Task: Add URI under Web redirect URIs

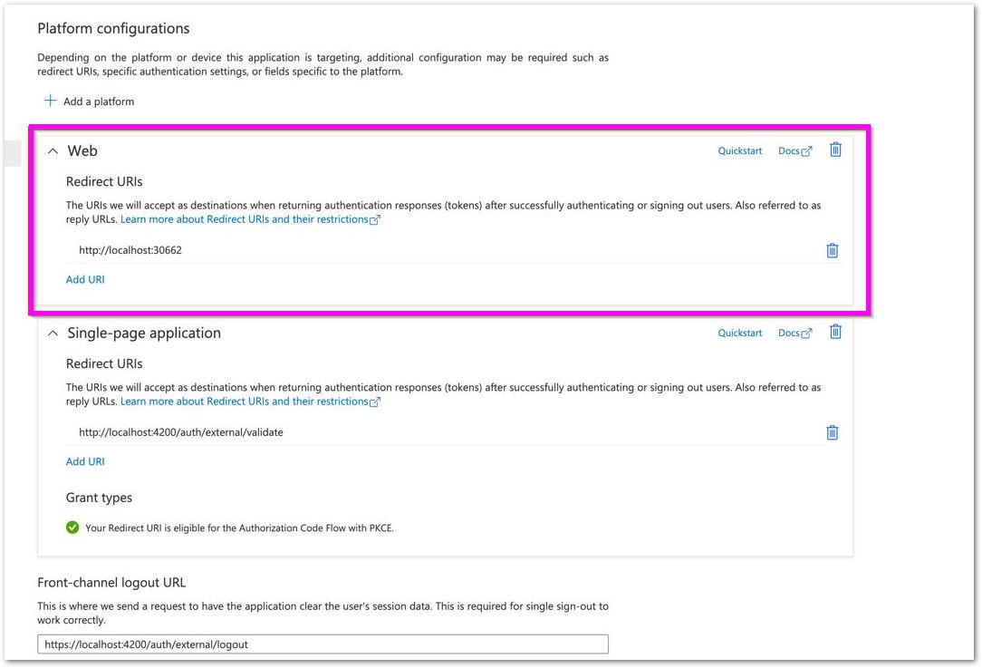Action: coord(85,279)
